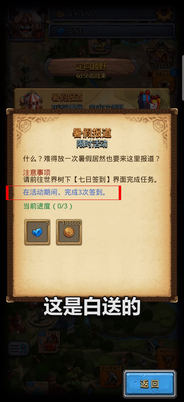Select the 100000 gold coin reward
The width and height of the screenshot is (184, 402).
[x=69, y=232]
